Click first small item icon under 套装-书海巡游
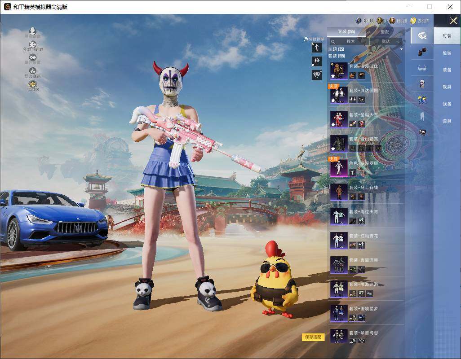 [353, 293]
